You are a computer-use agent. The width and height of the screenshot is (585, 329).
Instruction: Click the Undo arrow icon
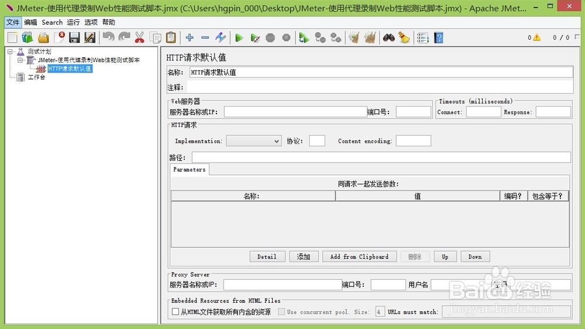pos(109,37)
